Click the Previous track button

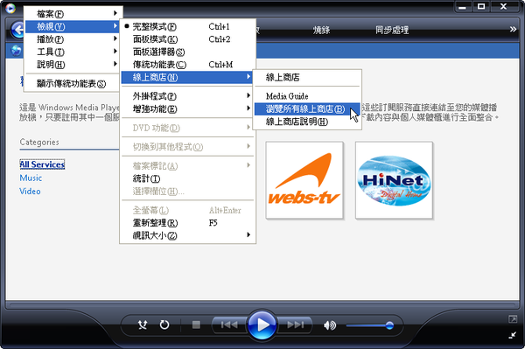tap(229, 325)
